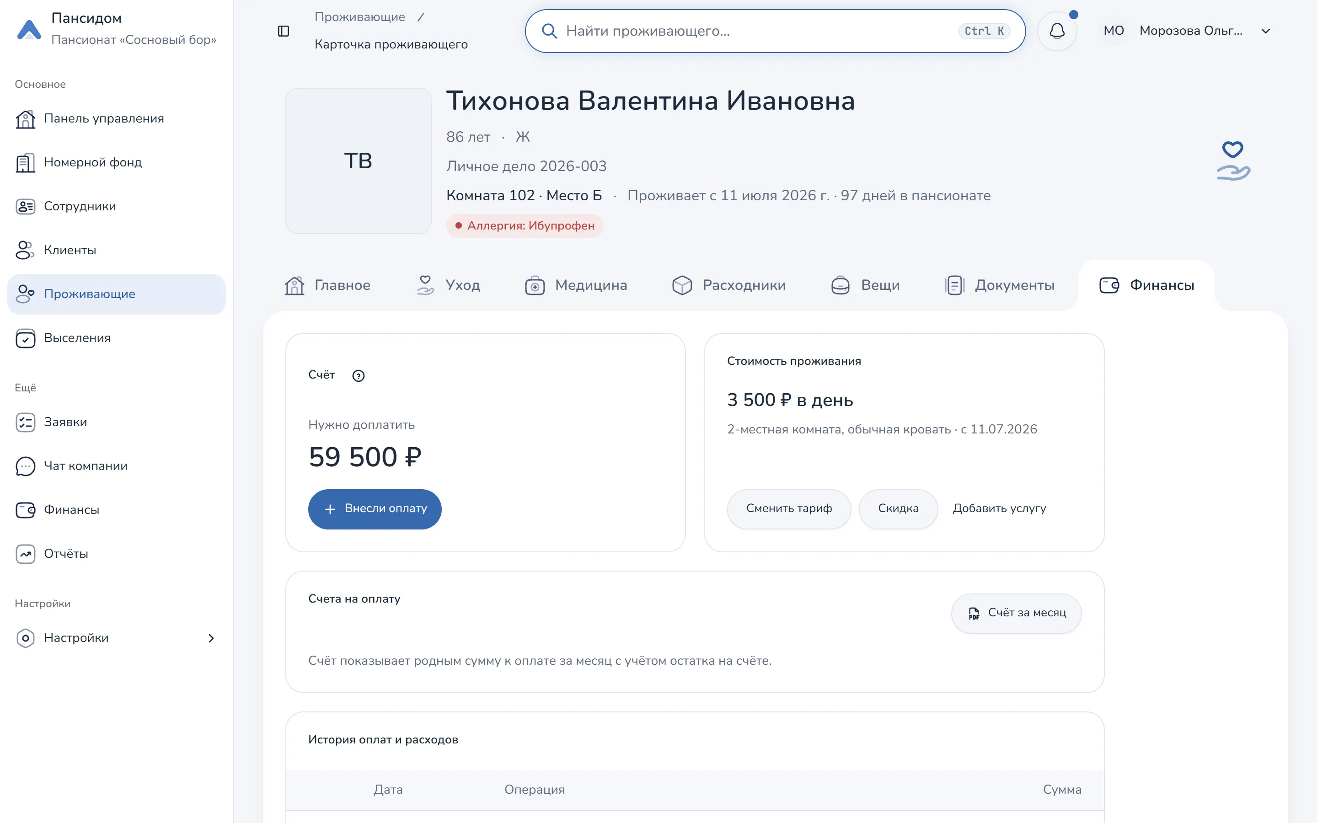Click the Номерной фонд building icon
Screen dimensions: 1317x823
click(26, 163)
